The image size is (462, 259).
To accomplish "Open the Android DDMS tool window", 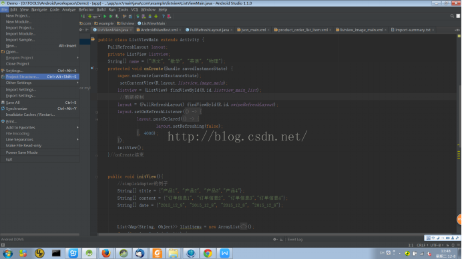I will point(13,239).
